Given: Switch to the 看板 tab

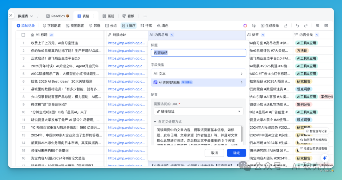Looking at the screenshot, I should pos(129,16).
